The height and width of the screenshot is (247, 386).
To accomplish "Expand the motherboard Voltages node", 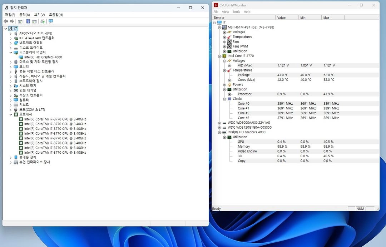I will (224, 32).
